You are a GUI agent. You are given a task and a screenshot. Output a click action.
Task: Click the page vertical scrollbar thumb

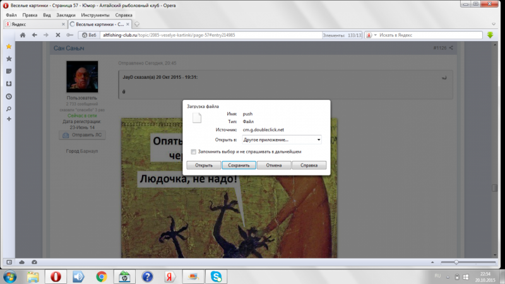click(x=495, y=188)
